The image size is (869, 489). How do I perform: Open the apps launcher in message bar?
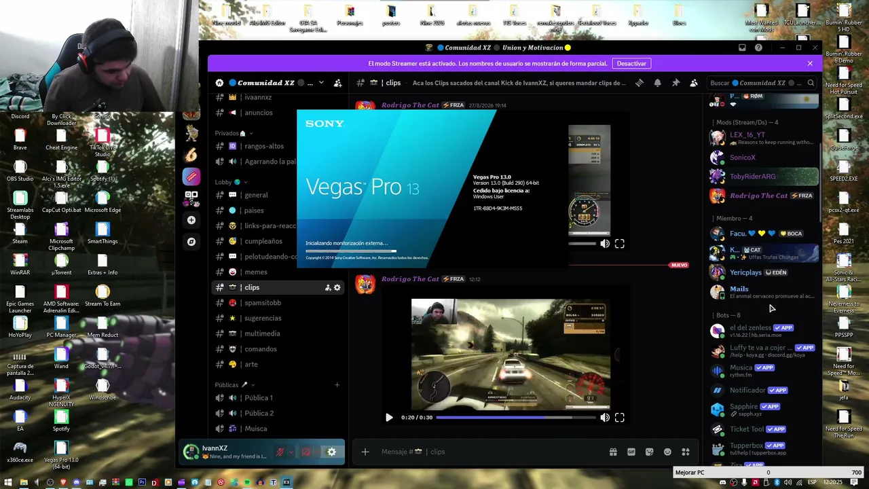pyautogui.click(x=686, y=452)
